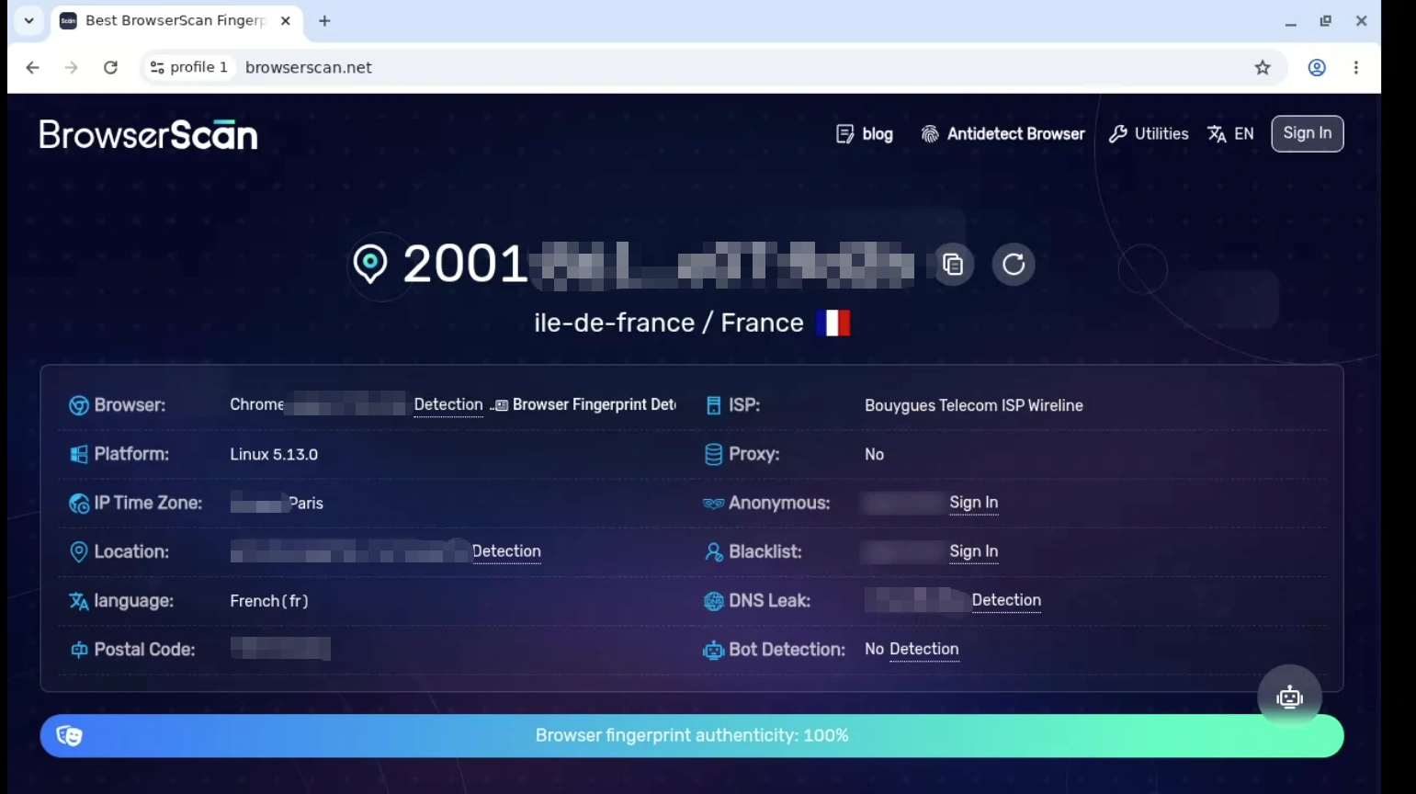The width and height of the screenshot is (1416, 794).
Task: Copy the IP address with the copy icon
Action: tap(953, 265)
